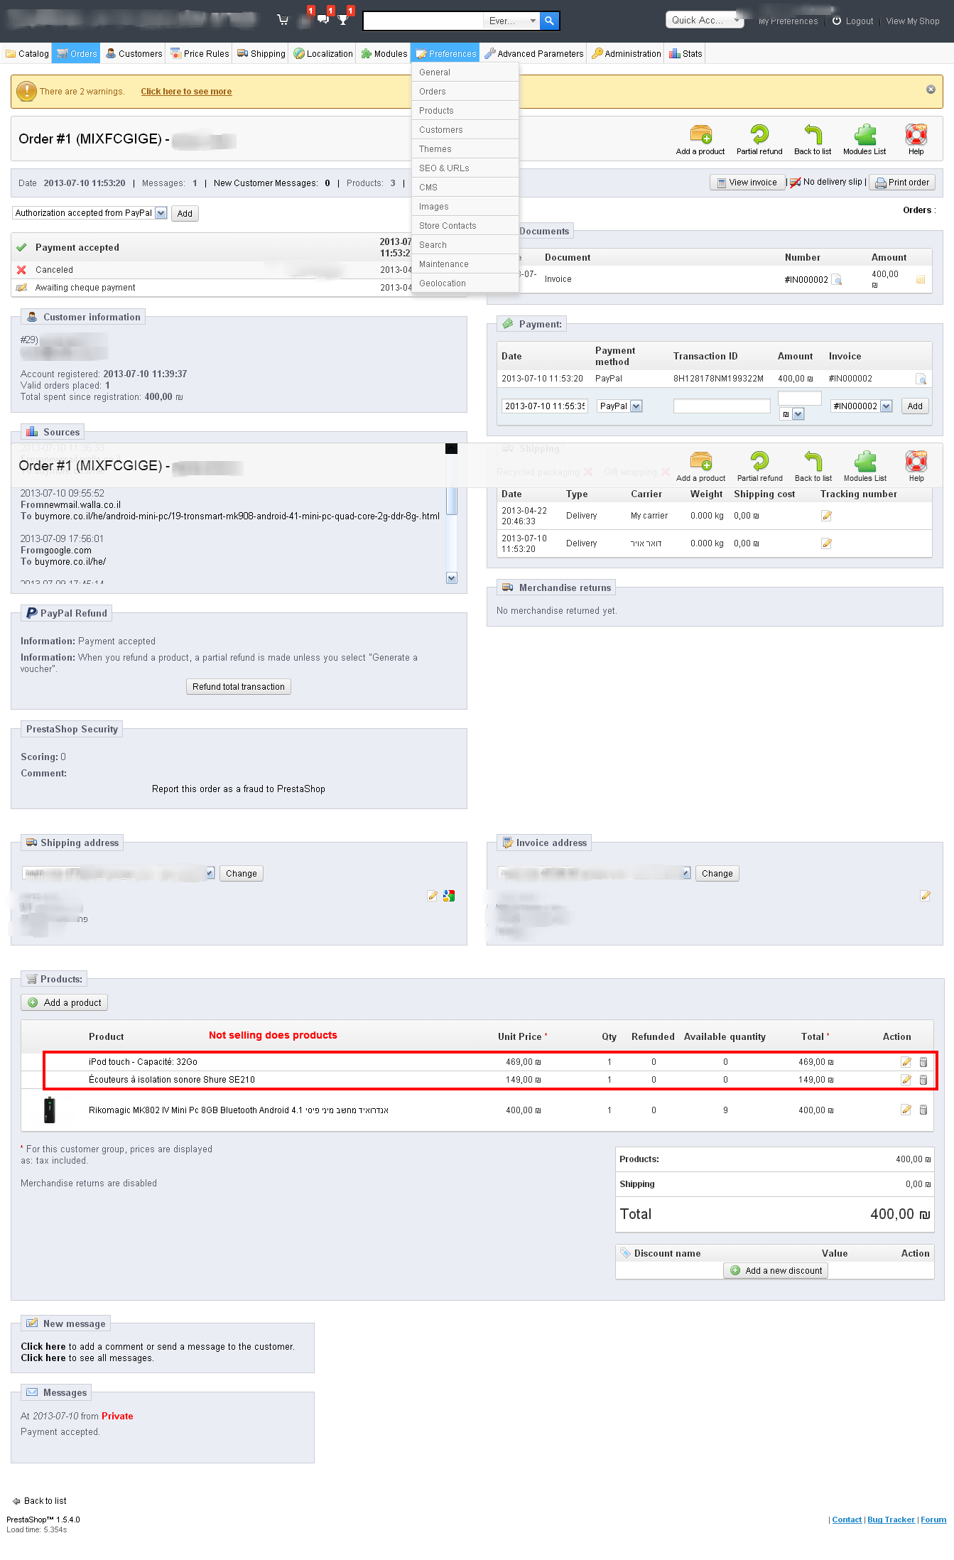Viewport: 954px width, 1560px height.
Task: Click the pencil icon to edit invoice address
Action: pyautogui.click(x=925, y=896)
